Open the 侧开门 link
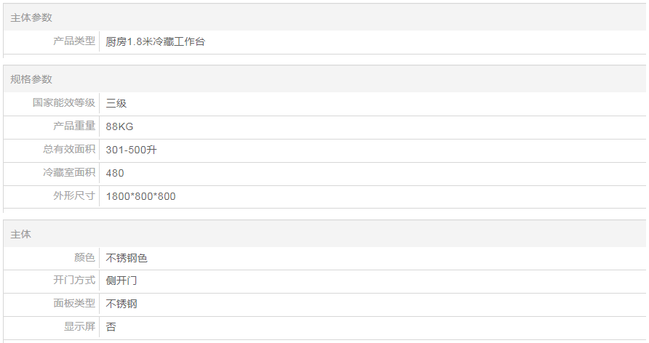 pos(122,281)
